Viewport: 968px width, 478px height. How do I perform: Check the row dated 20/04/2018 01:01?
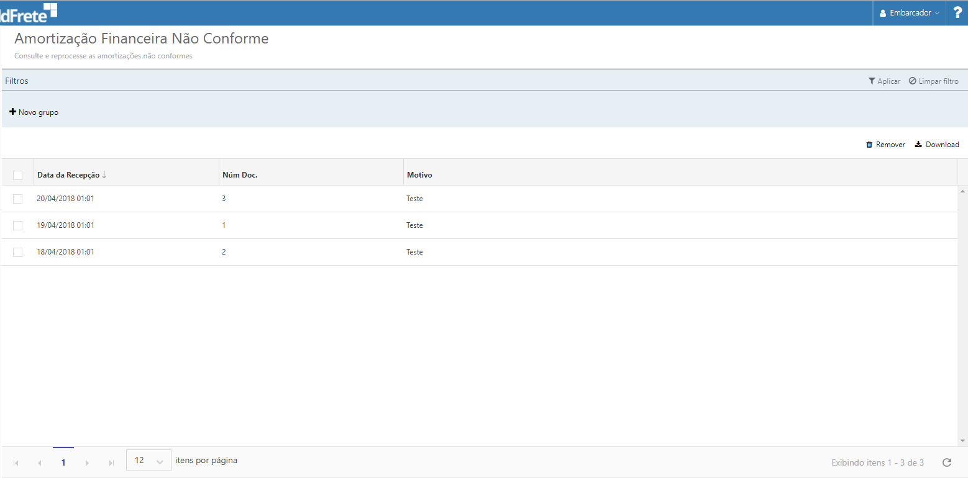[17, 199]
